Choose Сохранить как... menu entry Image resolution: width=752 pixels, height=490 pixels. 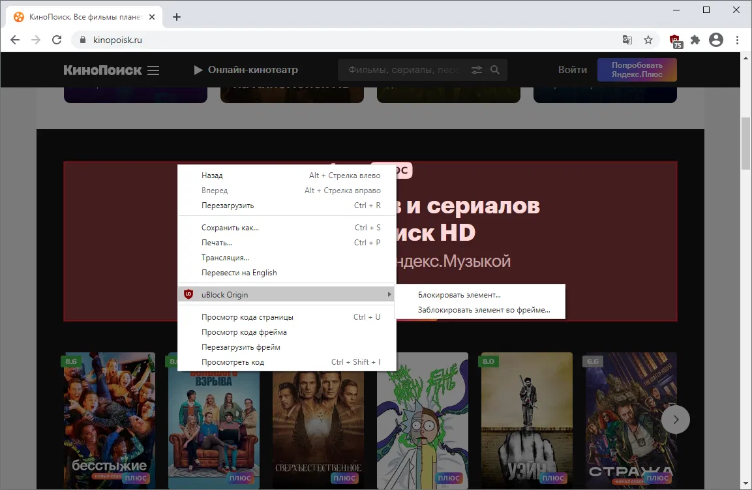(x=287, y=228)
